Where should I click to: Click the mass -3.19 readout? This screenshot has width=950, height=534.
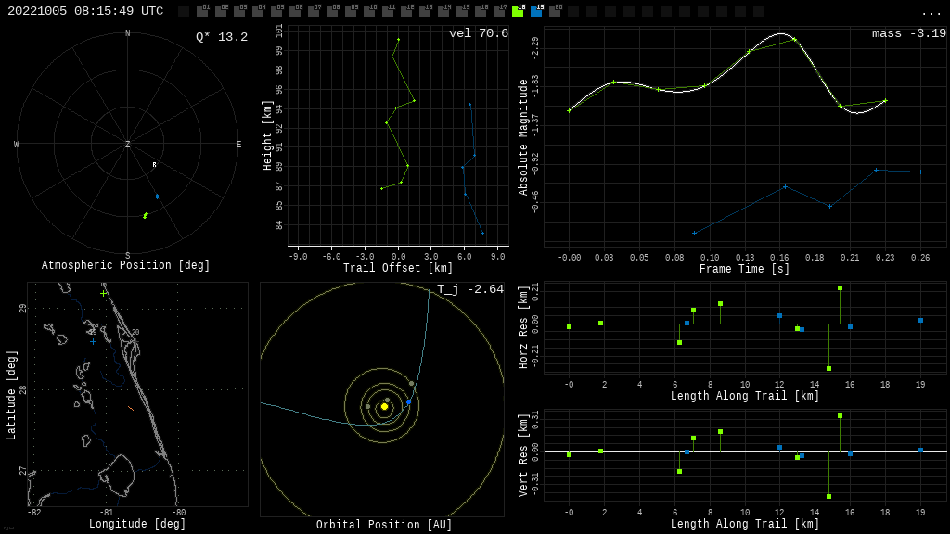(909, 33)
